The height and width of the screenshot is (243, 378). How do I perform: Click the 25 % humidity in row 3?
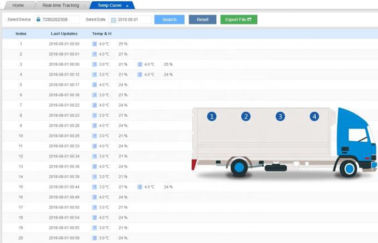168,65
